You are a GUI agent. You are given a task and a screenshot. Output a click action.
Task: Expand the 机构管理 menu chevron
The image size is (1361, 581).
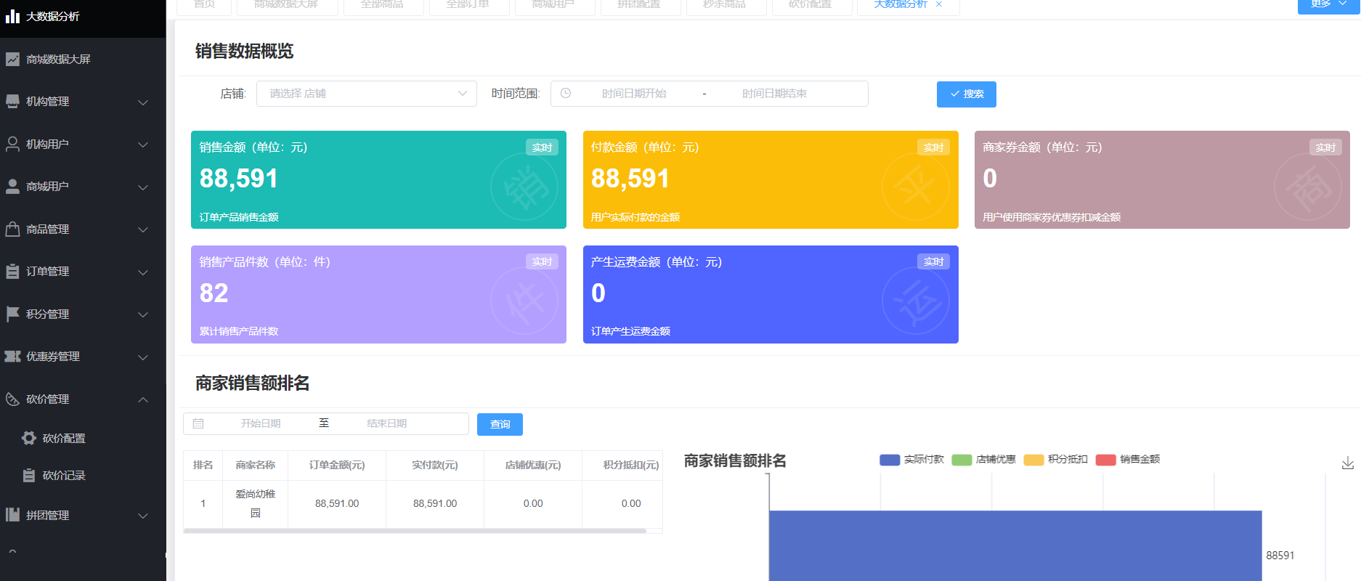click(143, 102)
